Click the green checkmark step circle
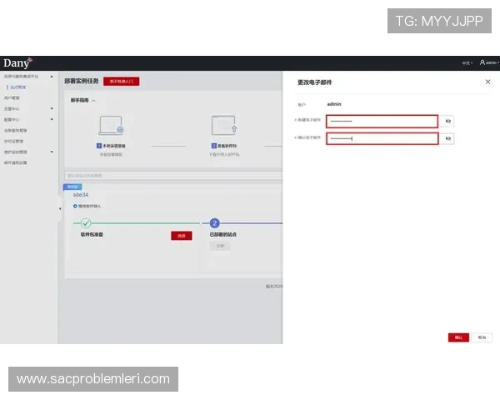The width and height of the screenshot is (500, 400). [86, 223]
